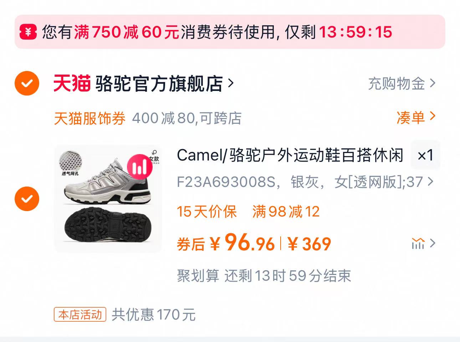The height and width of the screenshot is (342, 460).
Task: Open the Camel/骆驼户外运动鞋 product title
Action: [x=290, y=155]
